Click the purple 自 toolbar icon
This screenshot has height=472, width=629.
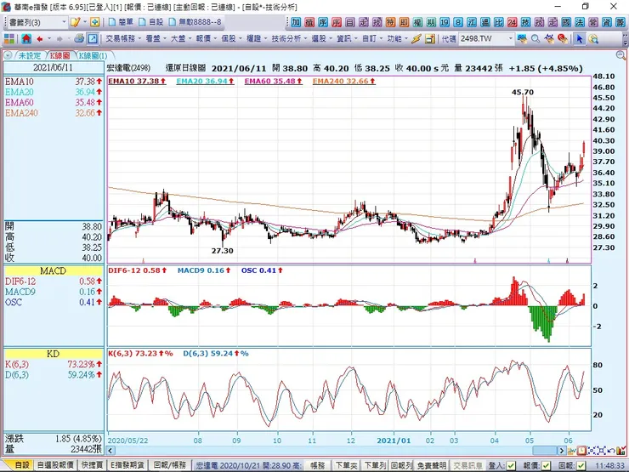pyautogui.click(x=350, y=22)
